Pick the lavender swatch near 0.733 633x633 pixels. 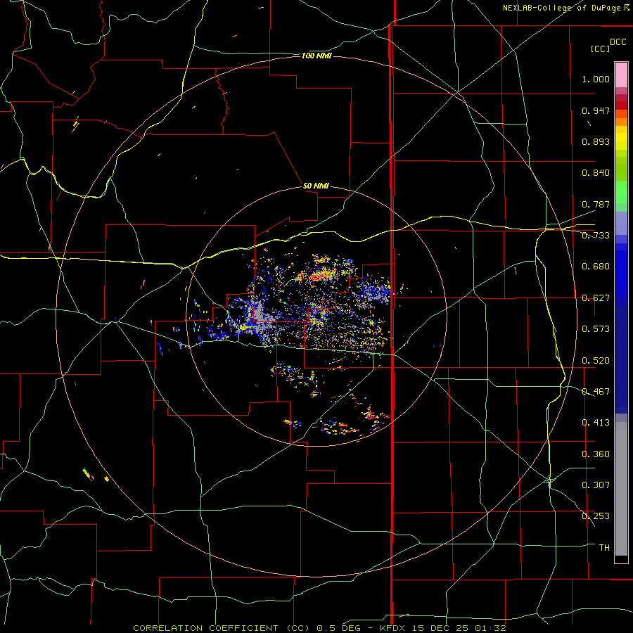621,224
